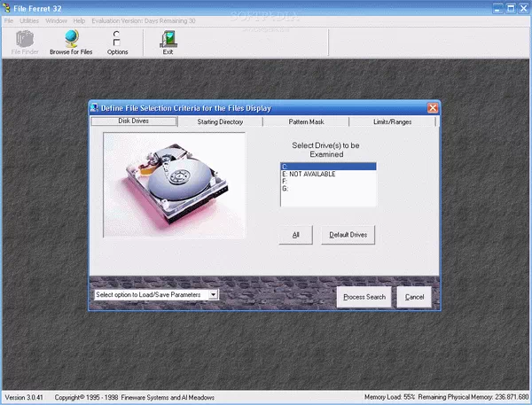This screenshot has height=405, width=532.
Task: Click the Default Drives button
Action: pyautogui.click(x=348, y=235)
